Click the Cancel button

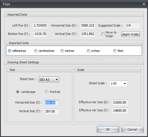132,129
